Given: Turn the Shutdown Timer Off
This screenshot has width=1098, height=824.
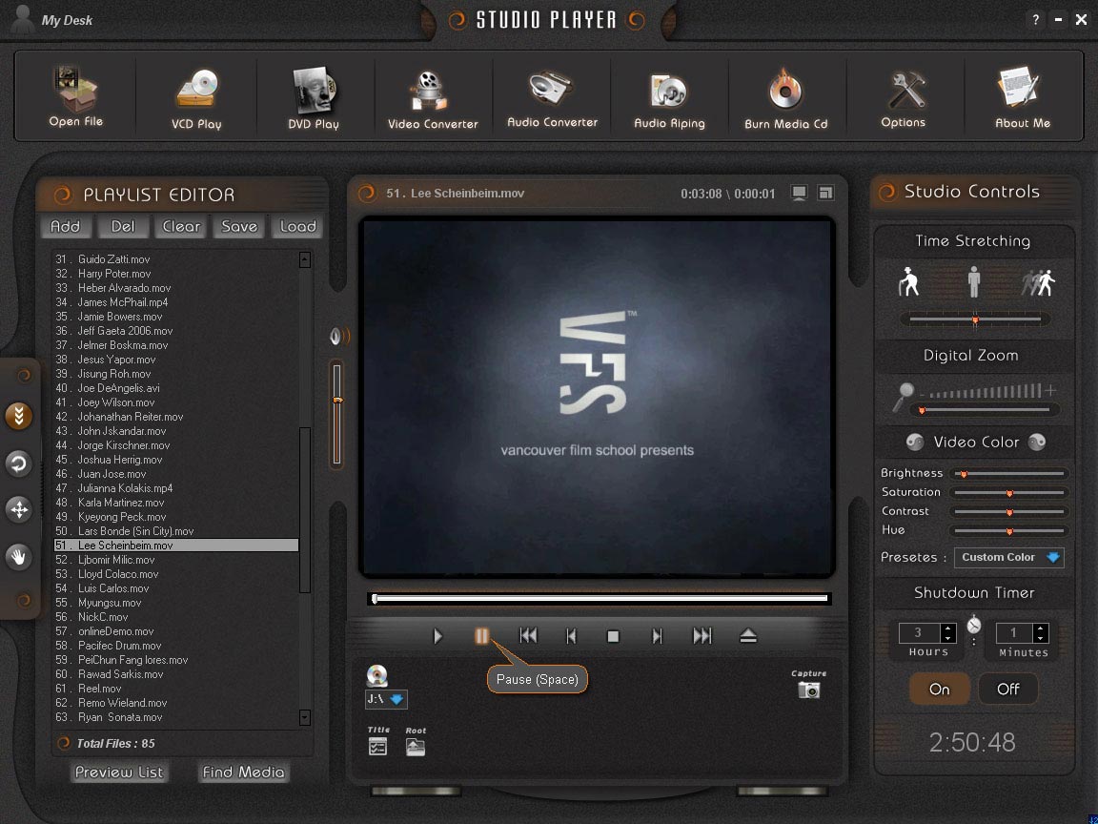Looking at the screenshot, I should point(1007,689).
